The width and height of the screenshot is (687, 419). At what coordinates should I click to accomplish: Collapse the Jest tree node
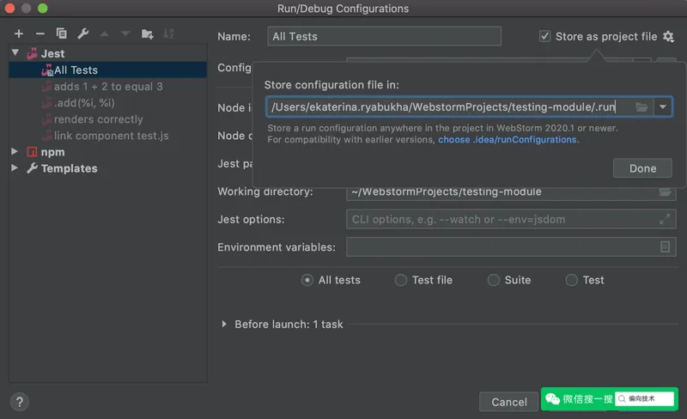15,53
